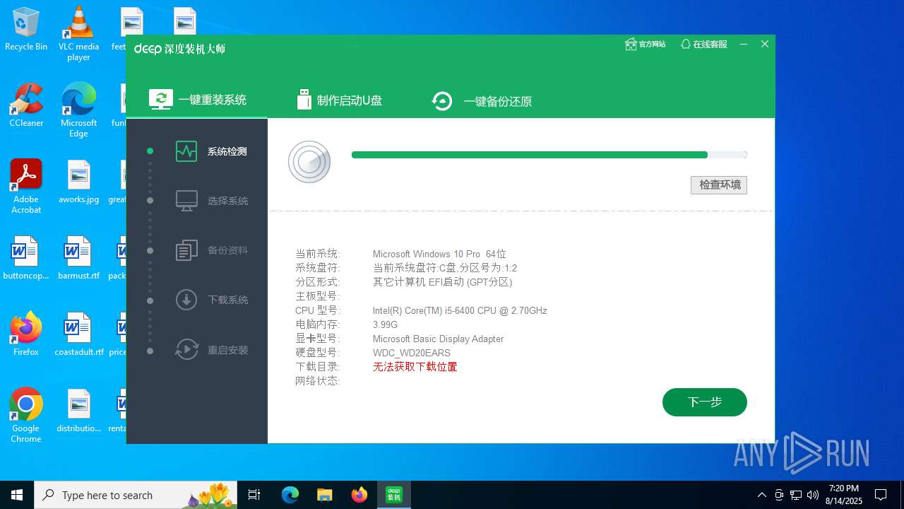Click the Intel Core i5-6400 CPU text
Viewport: 904px width, 509px height.
coord(460,310)
